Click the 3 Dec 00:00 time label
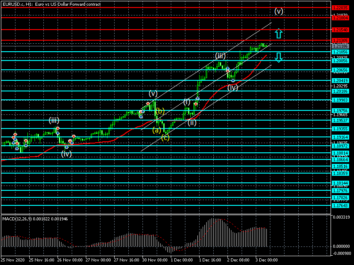354x265 pixels. (x=266, y=260)
